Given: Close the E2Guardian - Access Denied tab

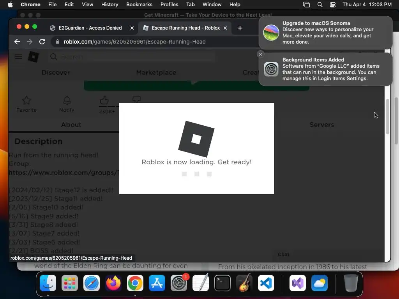Looking at the screenshot, I should click(x=132, y=28).
